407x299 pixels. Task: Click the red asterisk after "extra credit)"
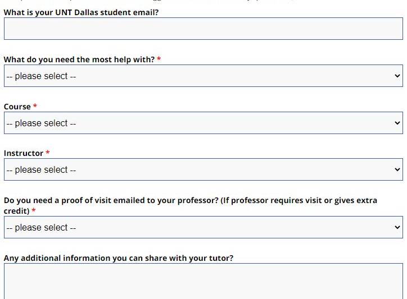(34, 211)
